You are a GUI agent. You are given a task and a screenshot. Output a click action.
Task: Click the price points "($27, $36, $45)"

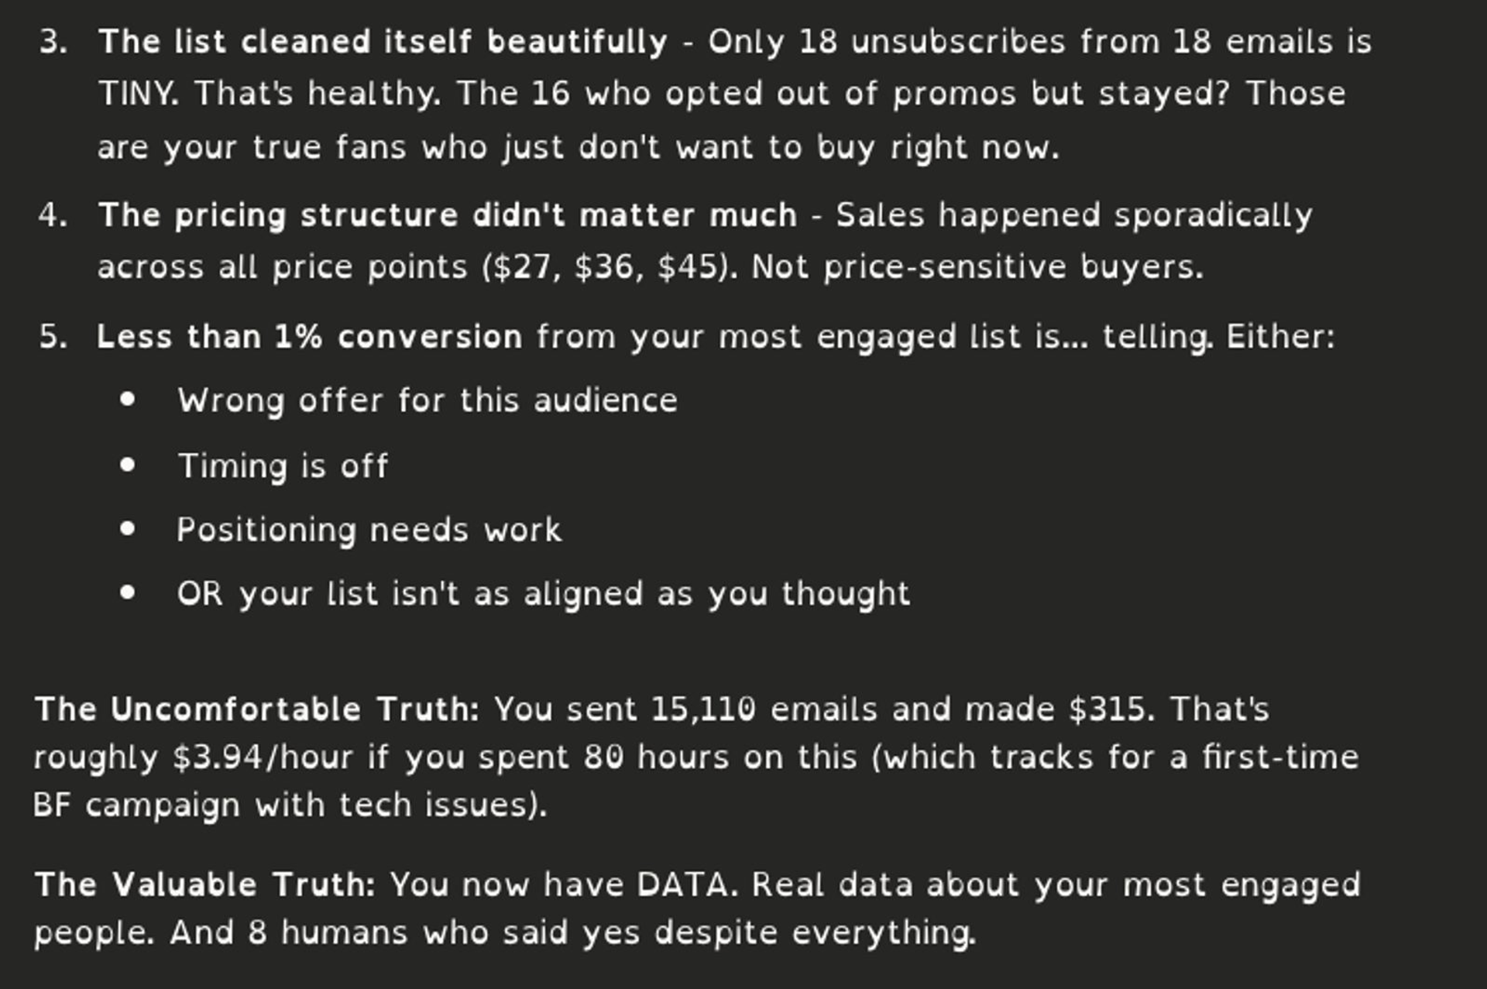[x=609, y=267]
